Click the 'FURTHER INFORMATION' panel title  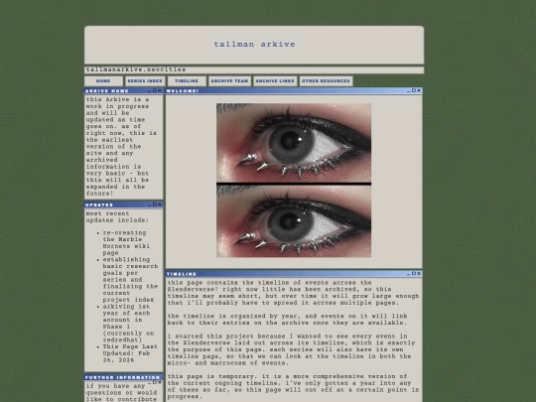(x=122, y=377)
